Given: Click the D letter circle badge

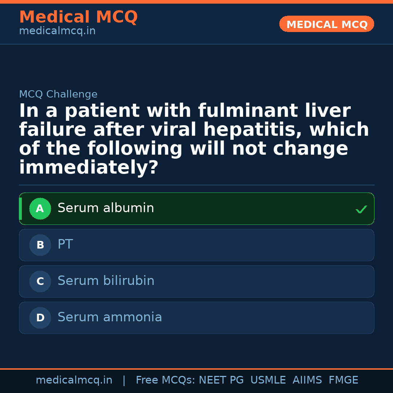Looking at the screenshot, I should point(40,318).
